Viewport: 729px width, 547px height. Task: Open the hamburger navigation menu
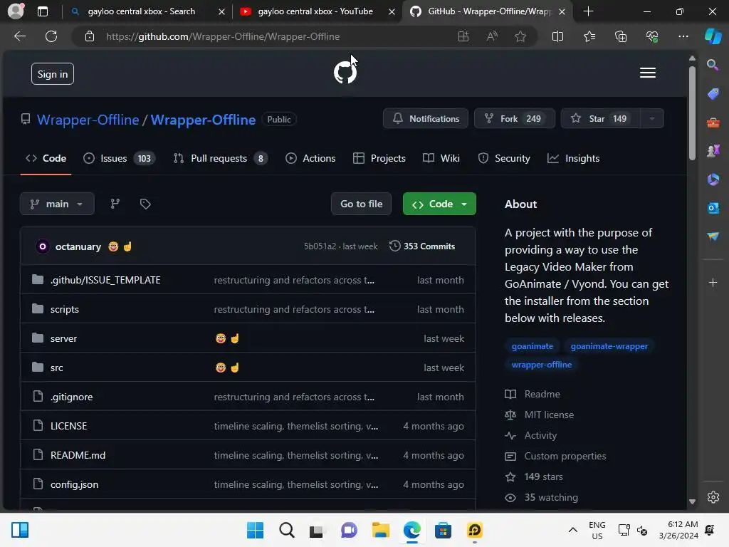pyautogui.click(x=647, y=73)
